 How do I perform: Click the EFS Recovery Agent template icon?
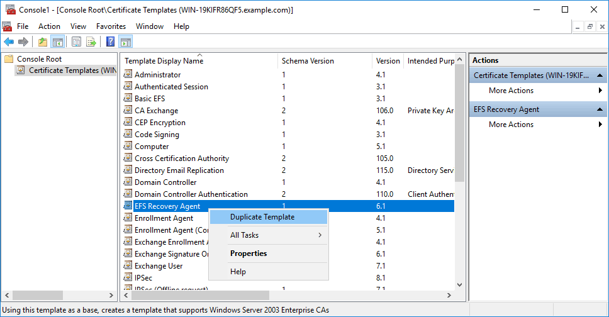[128, 206]
